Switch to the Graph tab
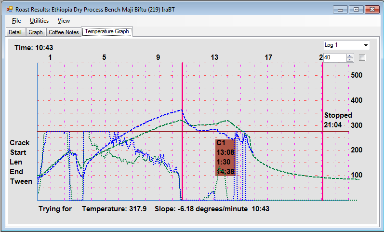Image resolution: width=384 pixels, height=232 pixels. tap(36, 32)
